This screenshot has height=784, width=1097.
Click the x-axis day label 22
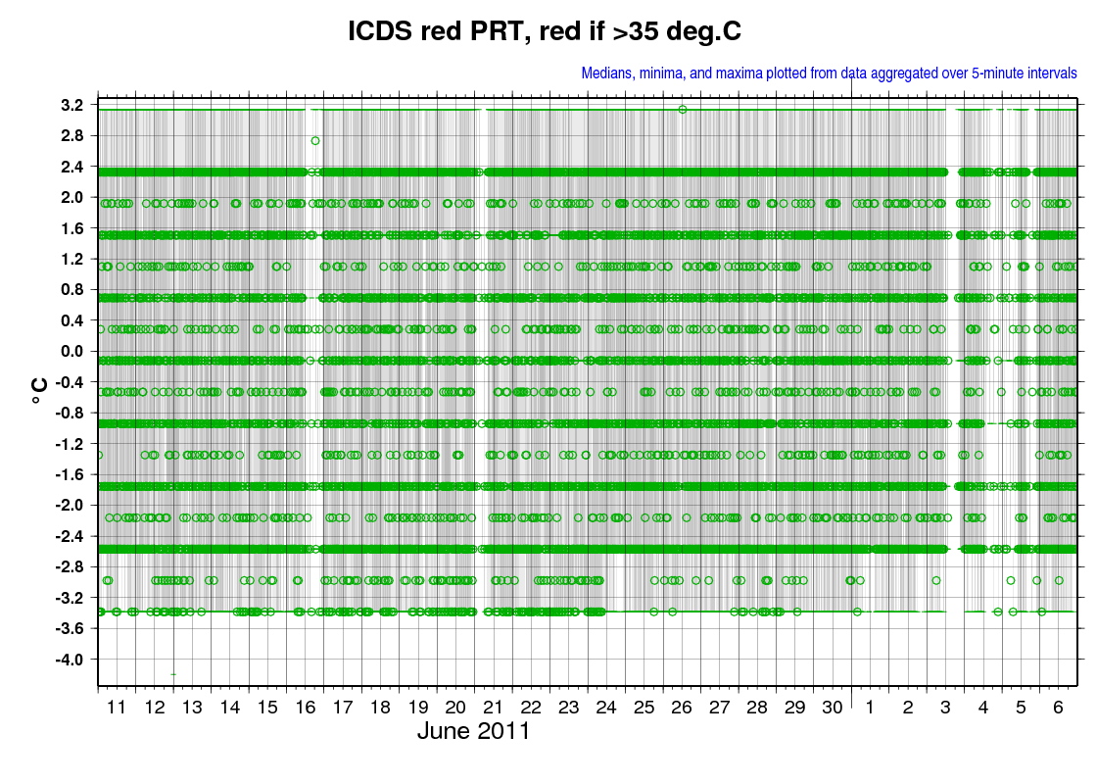click(531, 708)
